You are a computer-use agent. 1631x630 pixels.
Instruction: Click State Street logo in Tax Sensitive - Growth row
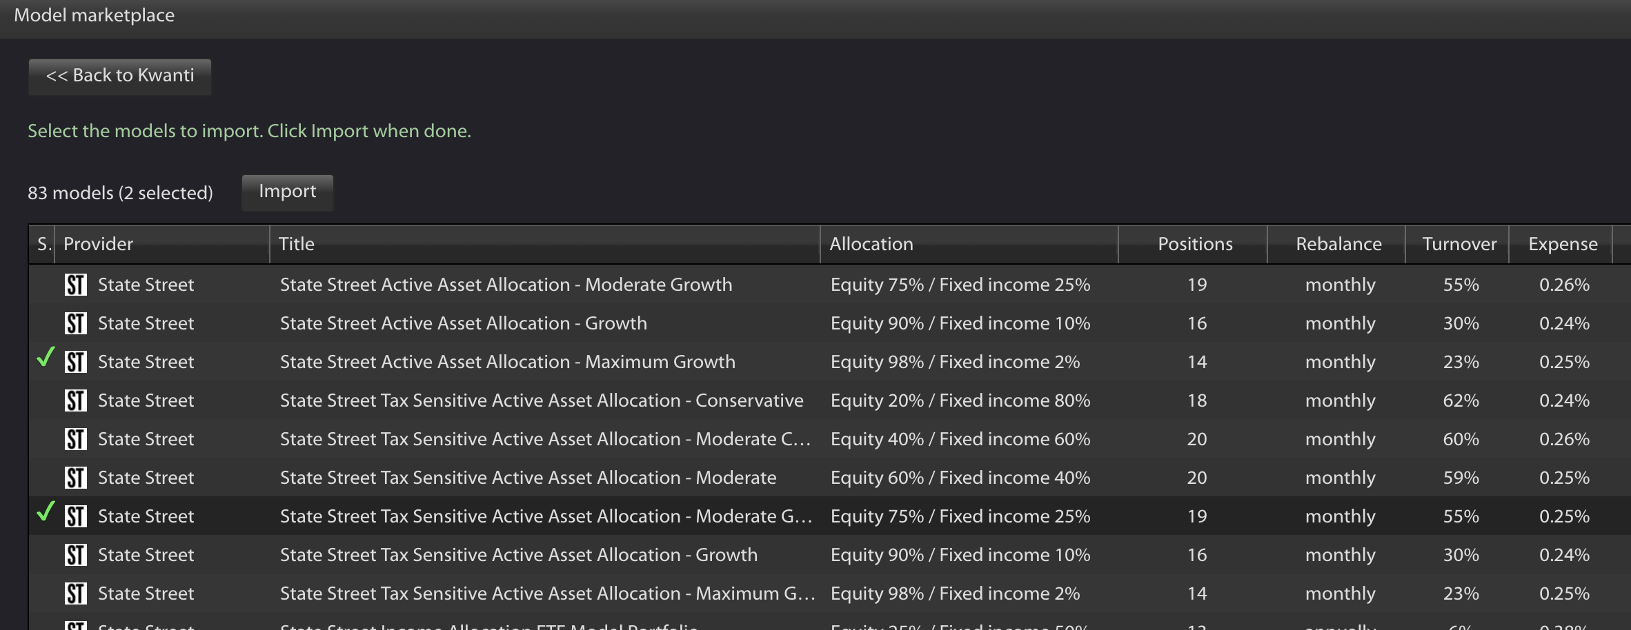coord(76,555)
